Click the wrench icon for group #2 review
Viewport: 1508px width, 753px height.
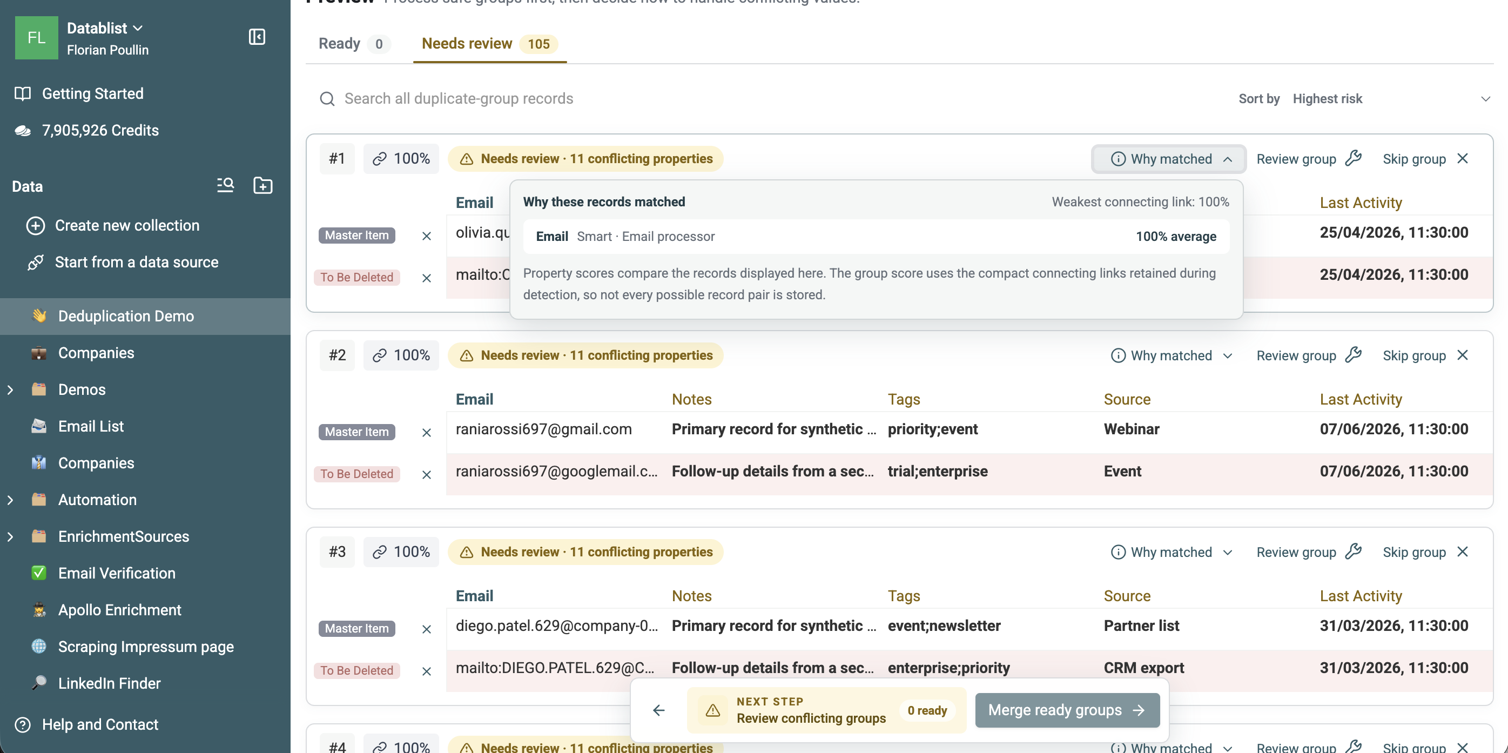[1353, 355]
